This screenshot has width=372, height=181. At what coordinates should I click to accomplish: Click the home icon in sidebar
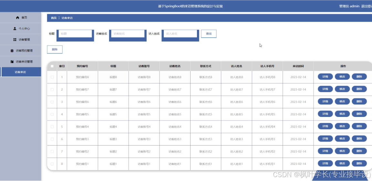(17, 18)
